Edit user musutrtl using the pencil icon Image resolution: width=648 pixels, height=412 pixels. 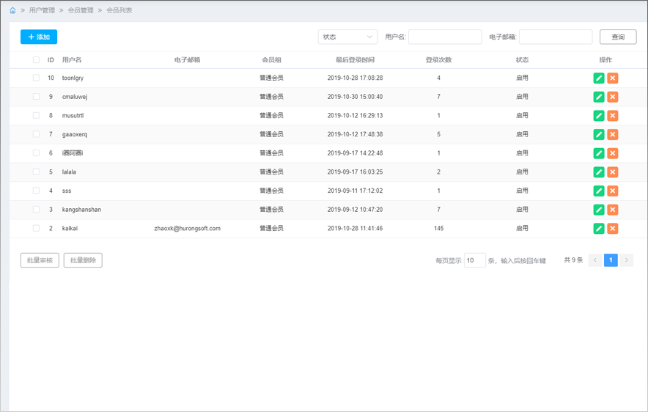tap(599, 116)
